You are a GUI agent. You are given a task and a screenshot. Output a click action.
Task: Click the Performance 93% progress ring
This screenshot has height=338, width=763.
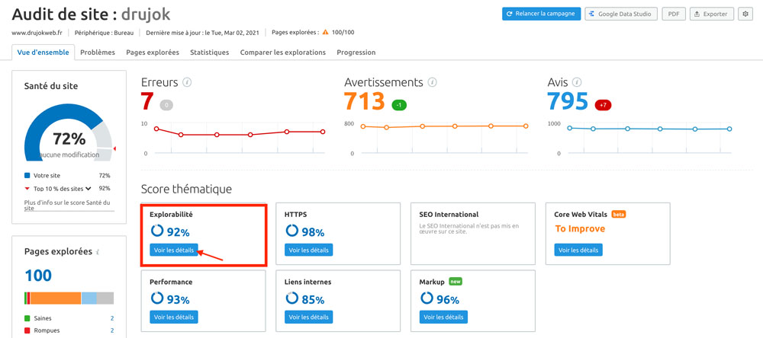pyautogui.click(x=156, y=298)
